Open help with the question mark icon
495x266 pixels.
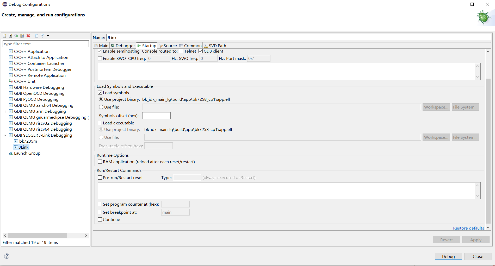[7, 256]
